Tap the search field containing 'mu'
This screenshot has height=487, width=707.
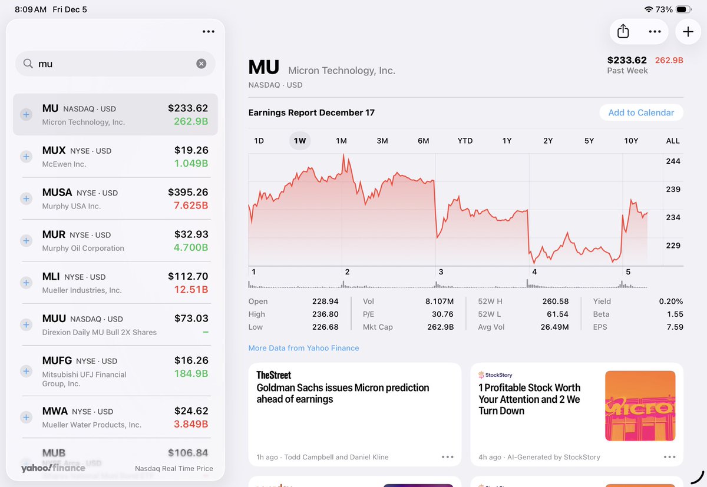115,64
